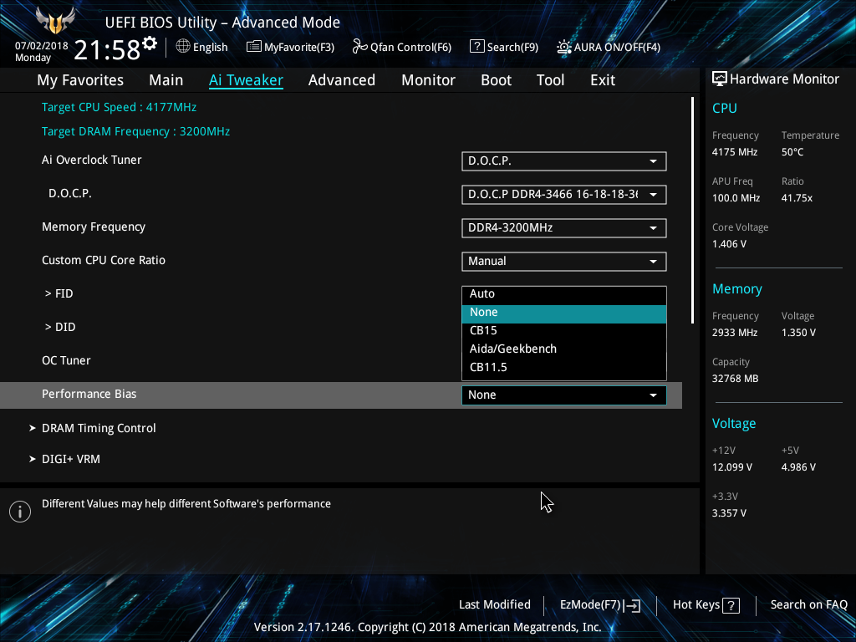Viewport: 856px width, 642px height.
Task: Click memory capacity value 32768 MB
Action: [735, 379]
